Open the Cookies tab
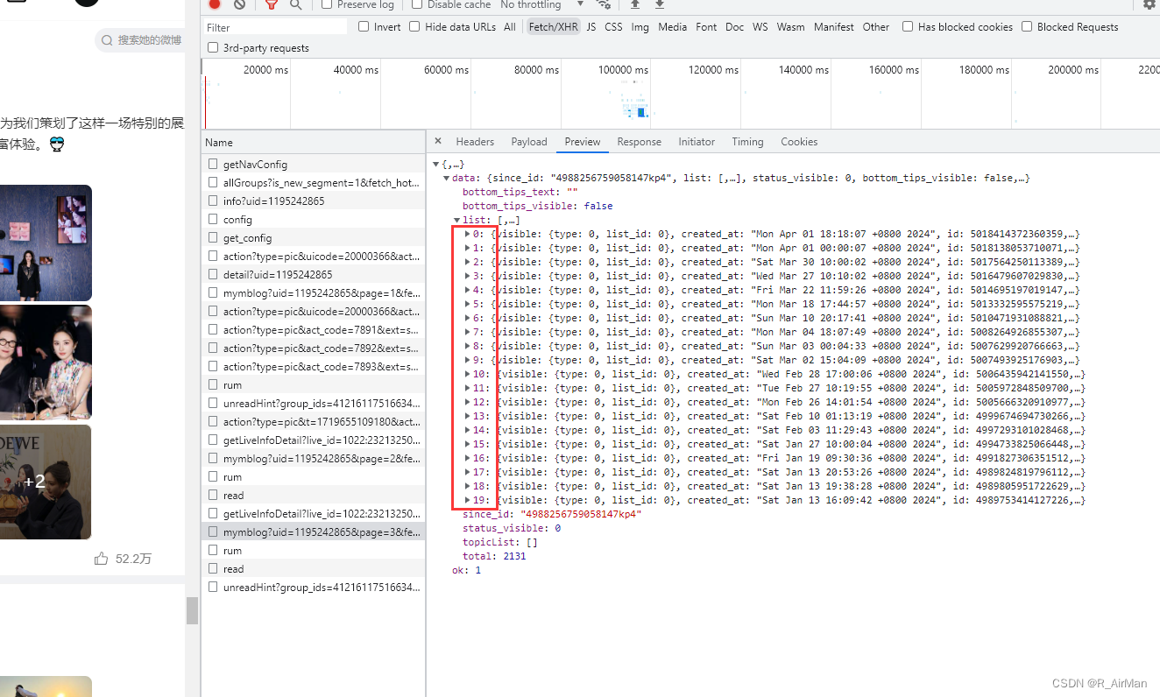Image resolution: width=1160 pixels, height=697 pixels. (x=799, y=141)
